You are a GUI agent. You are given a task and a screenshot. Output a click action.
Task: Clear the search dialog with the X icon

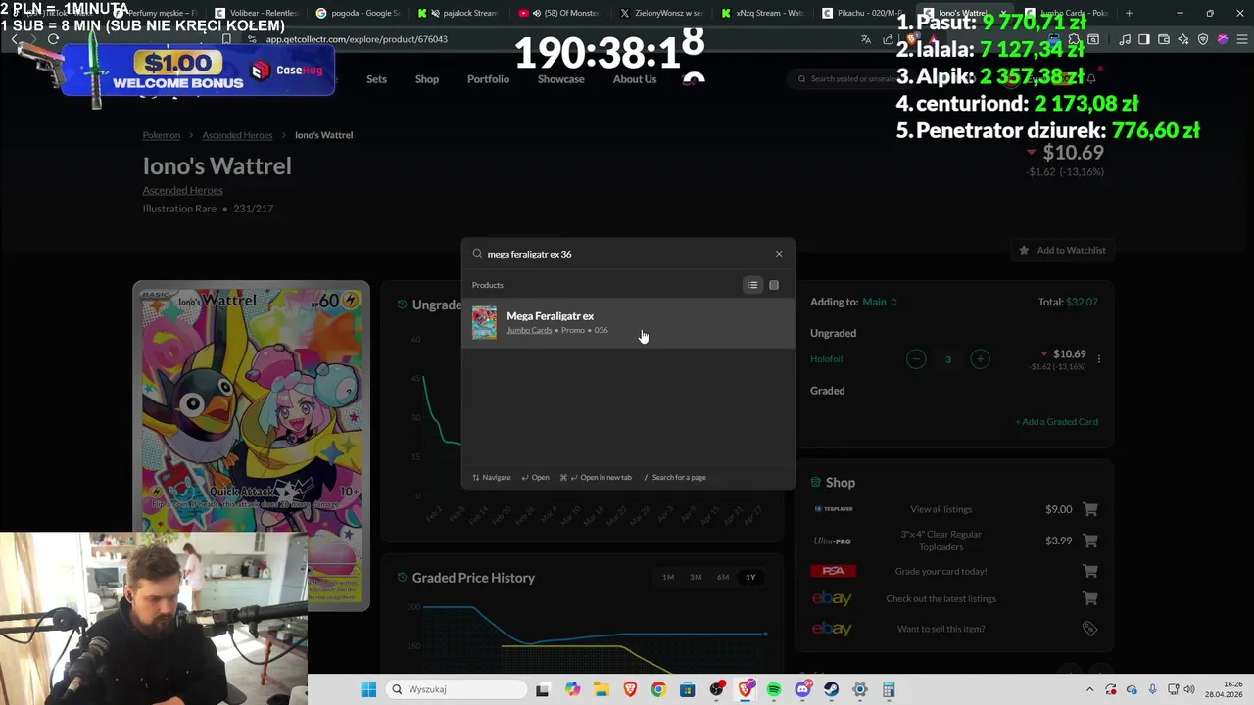[779, 254]
